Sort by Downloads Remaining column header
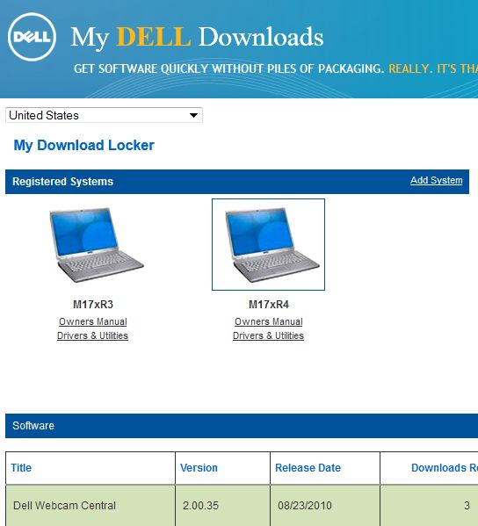The image size is (478, 526). [x=445, y=468]
